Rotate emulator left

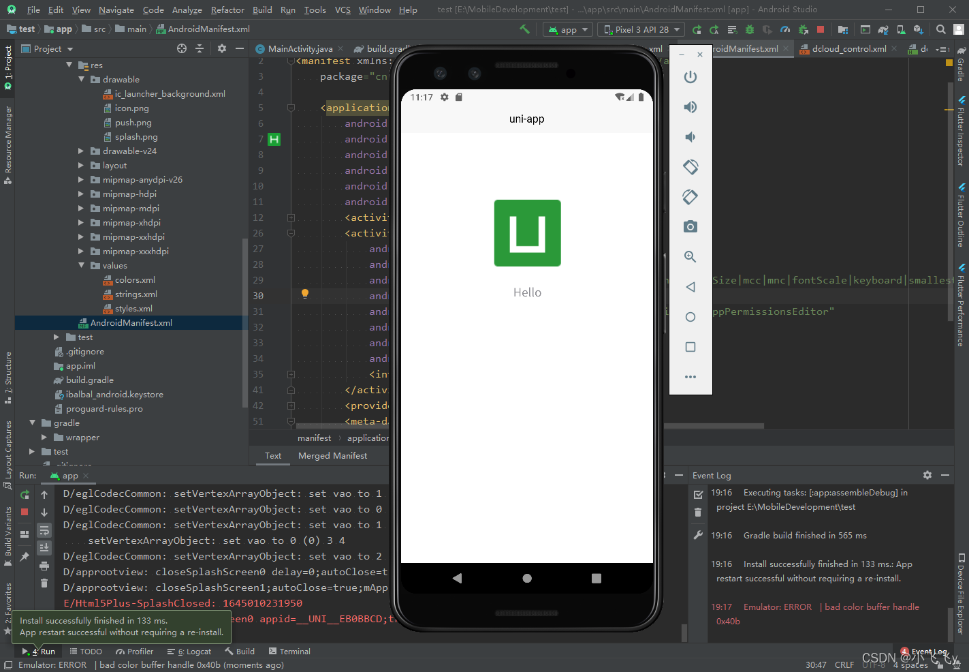[x=690, y=167]
